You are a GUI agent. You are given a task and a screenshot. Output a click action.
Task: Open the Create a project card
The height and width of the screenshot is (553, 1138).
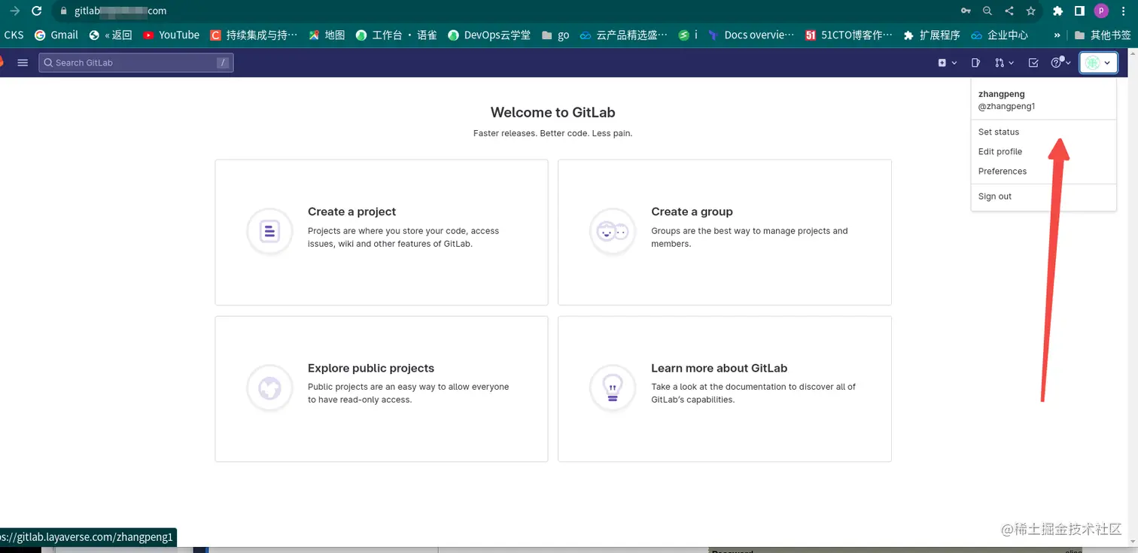pyautogui.click(x=382, y=232)
